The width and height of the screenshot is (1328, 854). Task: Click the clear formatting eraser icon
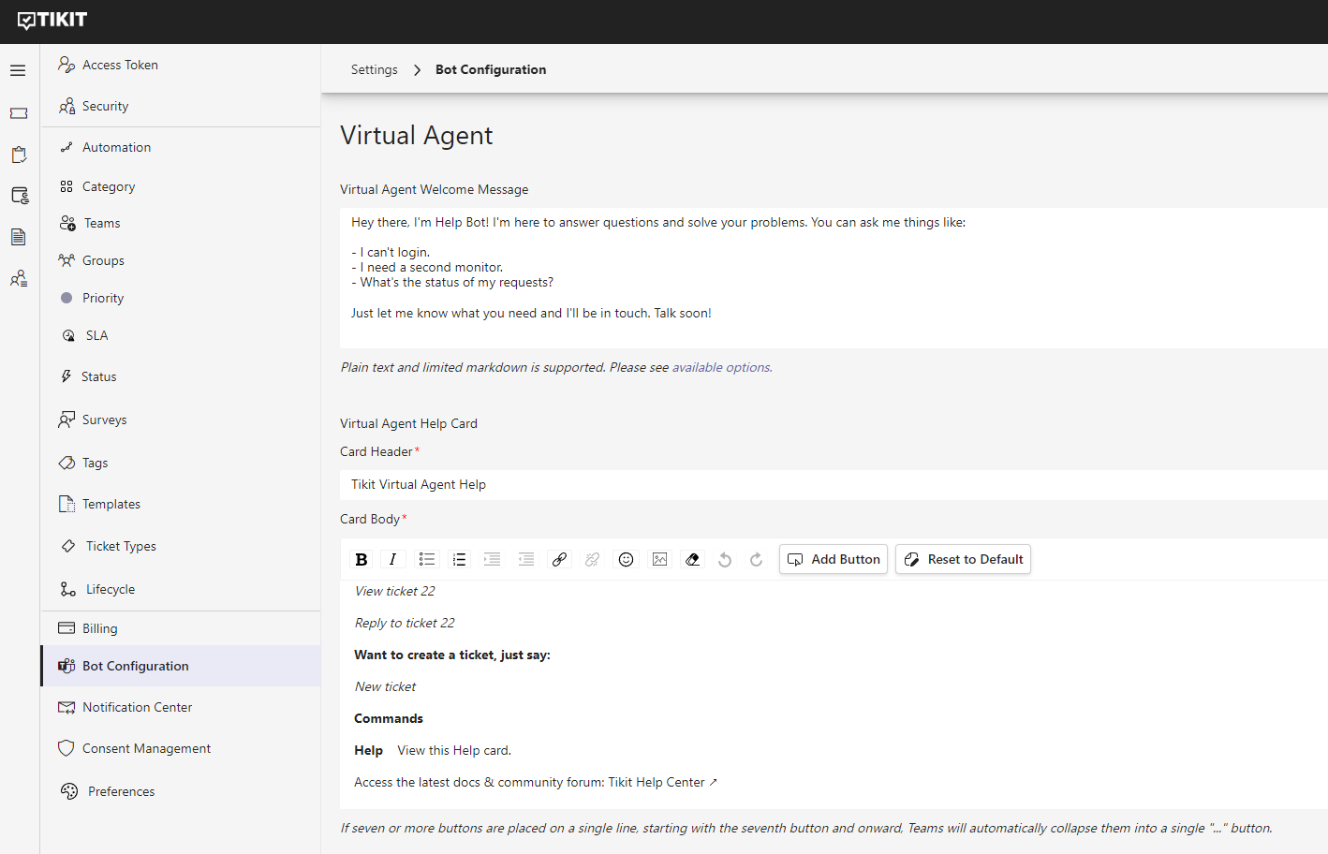(692, 559)
